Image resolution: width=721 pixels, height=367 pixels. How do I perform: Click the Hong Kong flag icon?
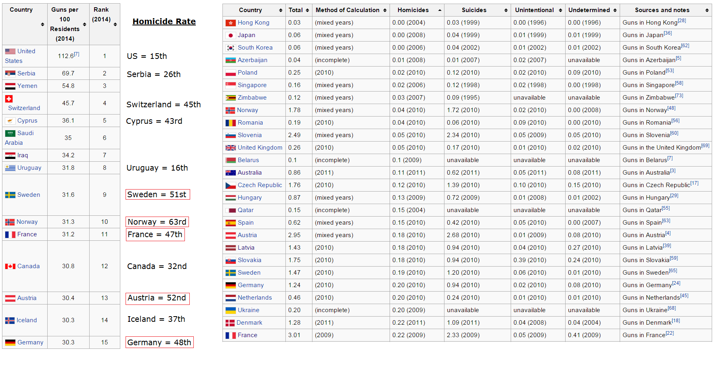(x=231, y=23)
